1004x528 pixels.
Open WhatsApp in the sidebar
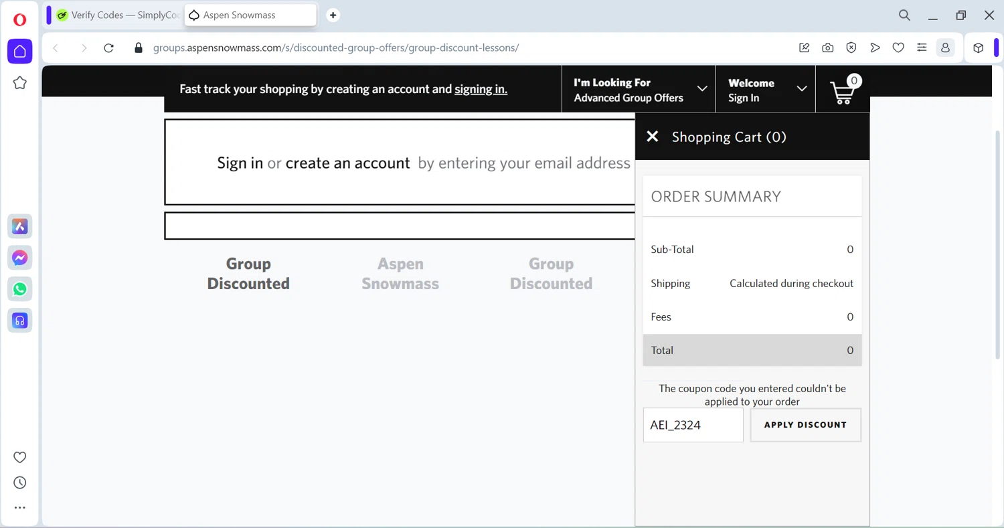[20, 289]
